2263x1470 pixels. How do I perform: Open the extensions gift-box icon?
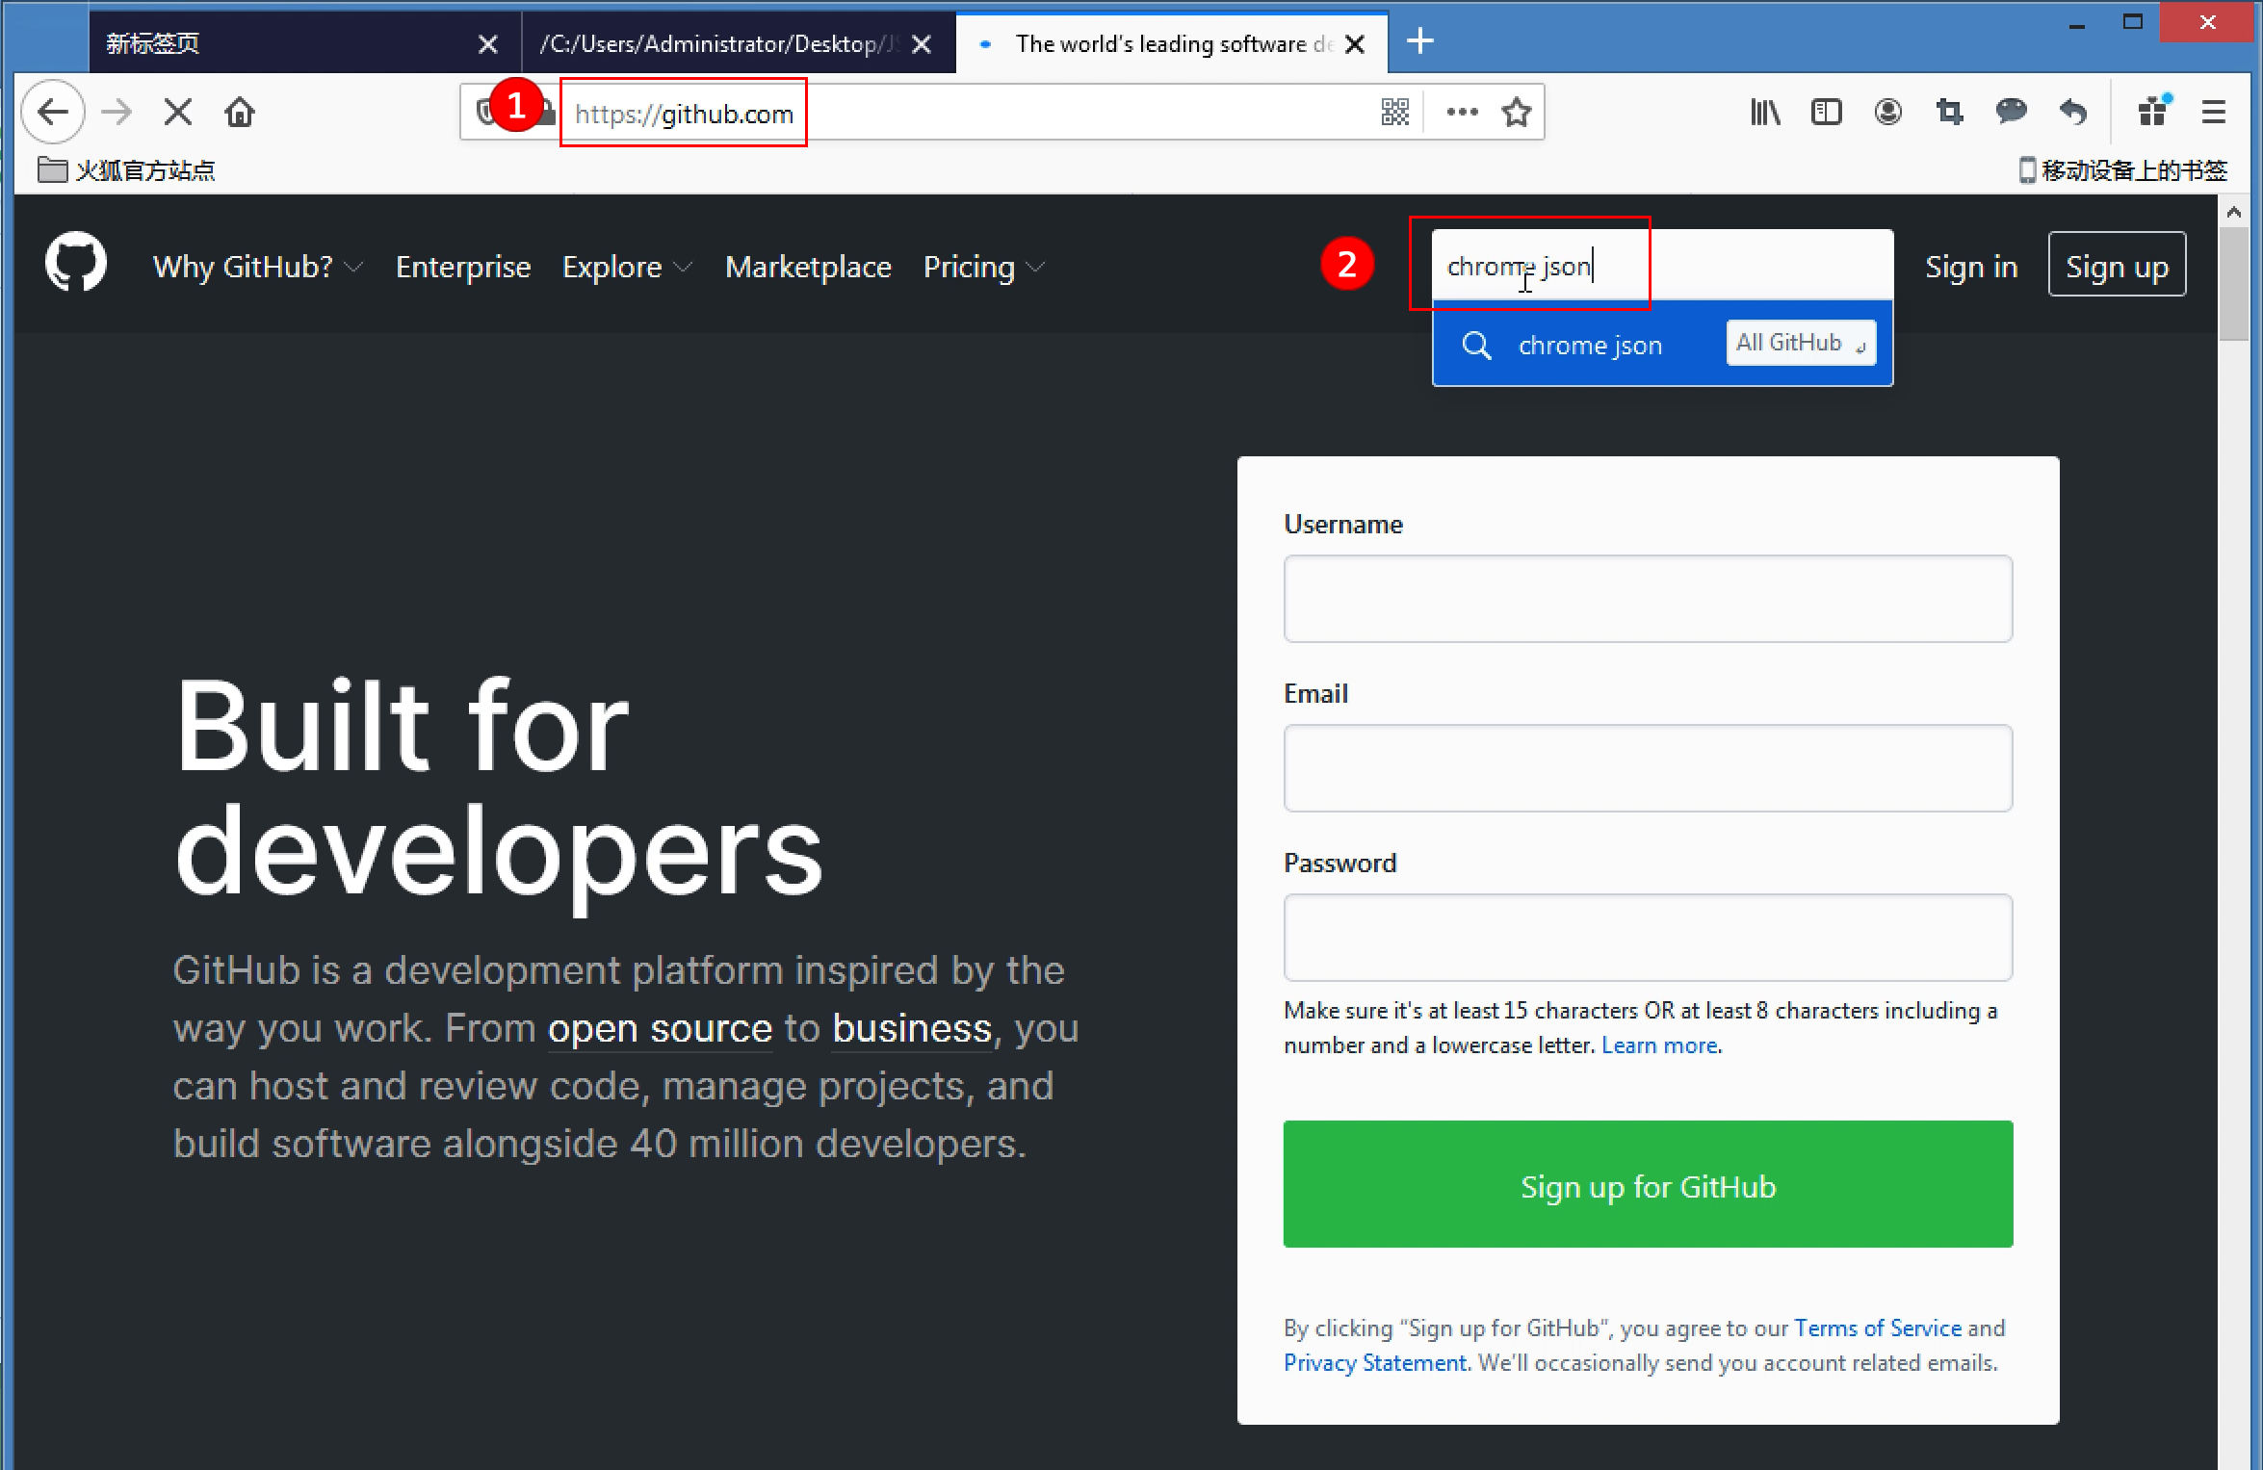(2152, 112)
